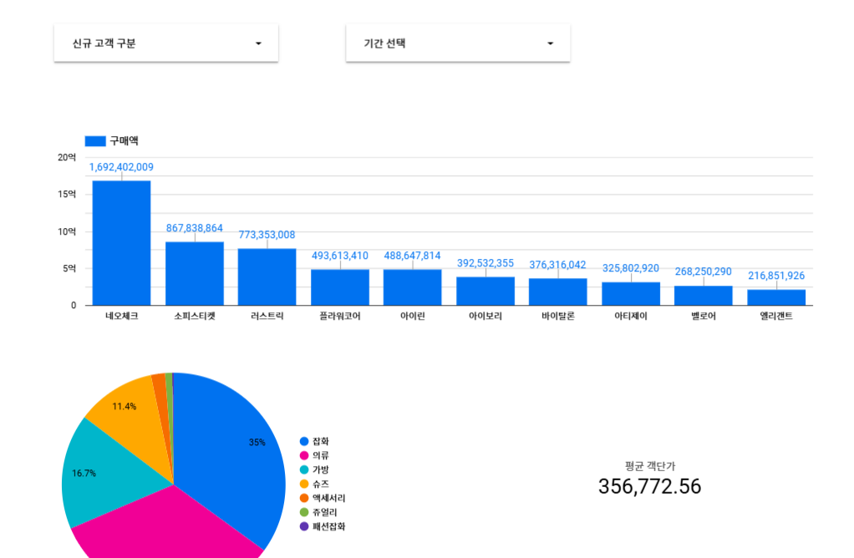Select the 플라워코어 bar
The width and height of the screenshot is (854, 558).
340,287
